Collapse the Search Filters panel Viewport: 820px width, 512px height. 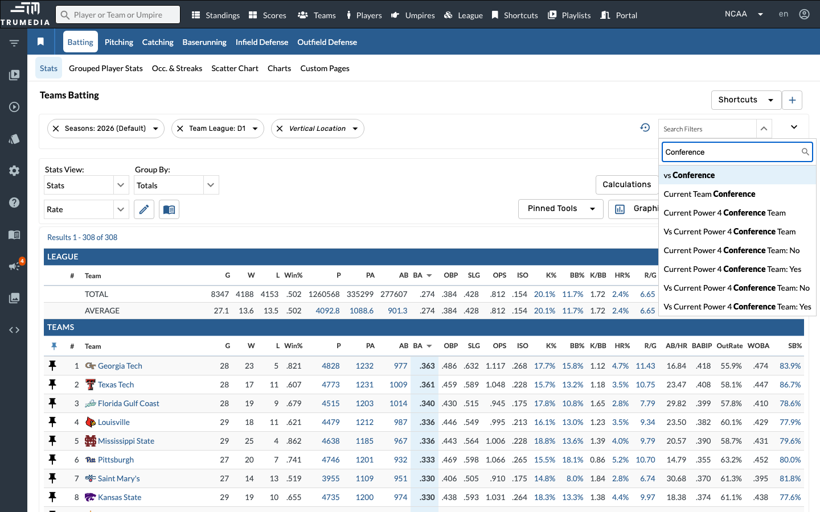tap(764, 129)
